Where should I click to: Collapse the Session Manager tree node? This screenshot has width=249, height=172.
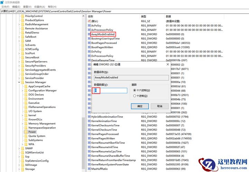[x=19, y=82]
